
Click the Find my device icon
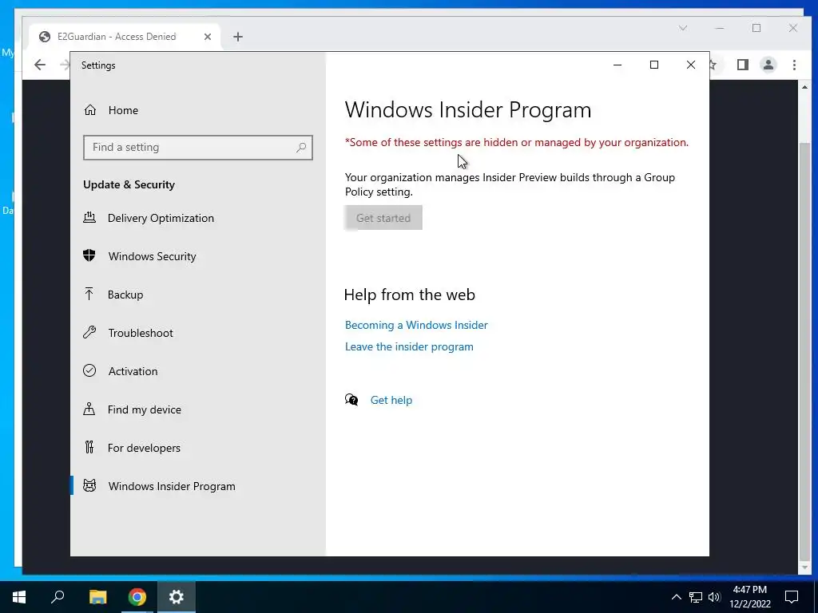coord(89,409)
